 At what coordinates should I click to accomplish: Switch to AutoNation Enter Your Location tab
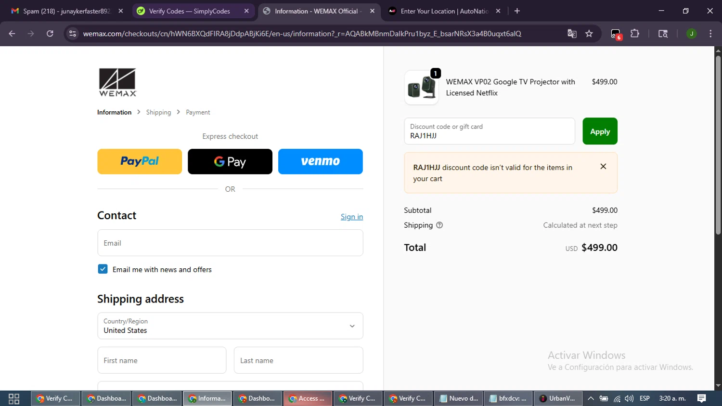pos(444,11)
